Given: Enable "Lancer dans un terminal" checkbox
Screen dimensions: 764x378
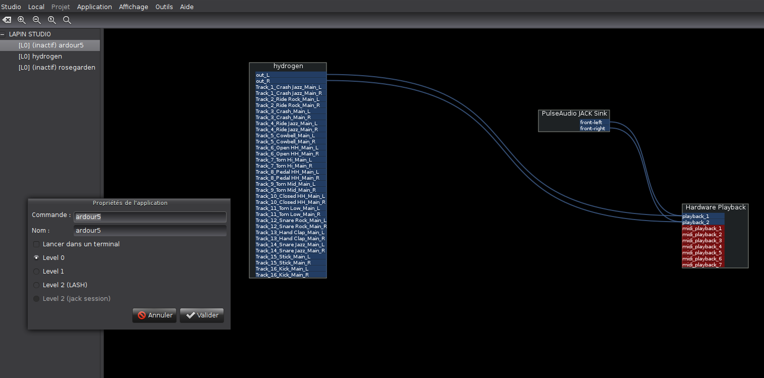Looking at the screenshot, I should pyautogui.click(x=36, y=244).
